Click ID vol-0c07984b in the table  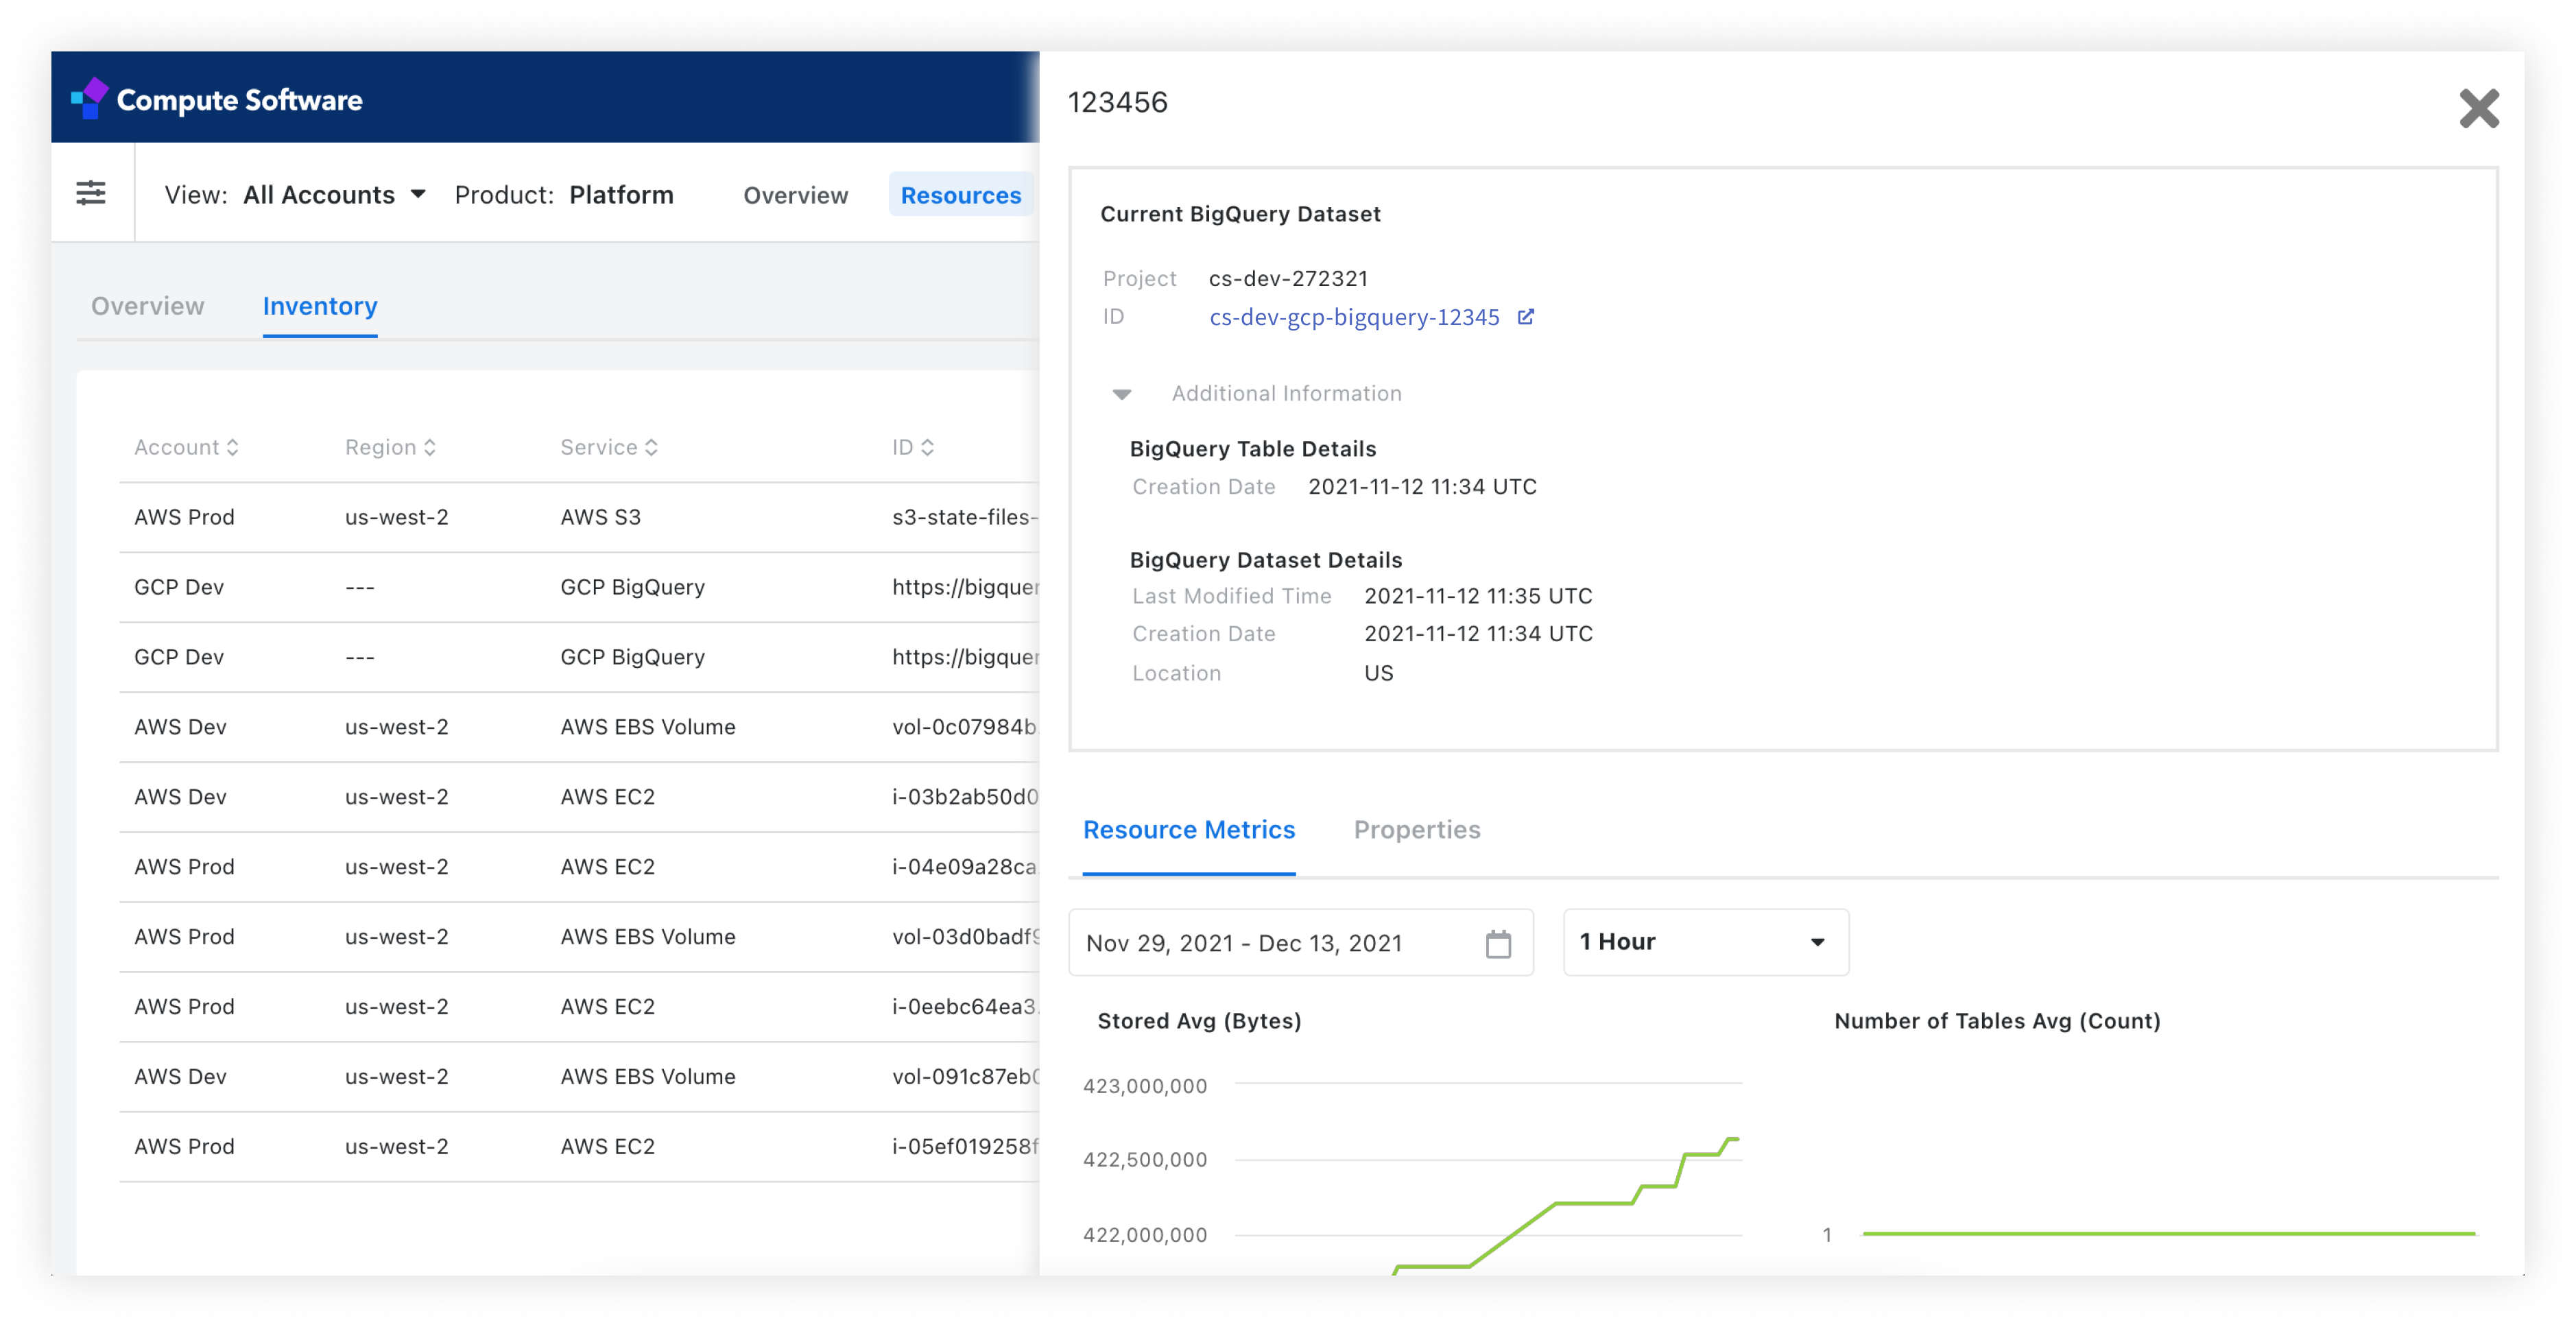click(x=964, y=727)
